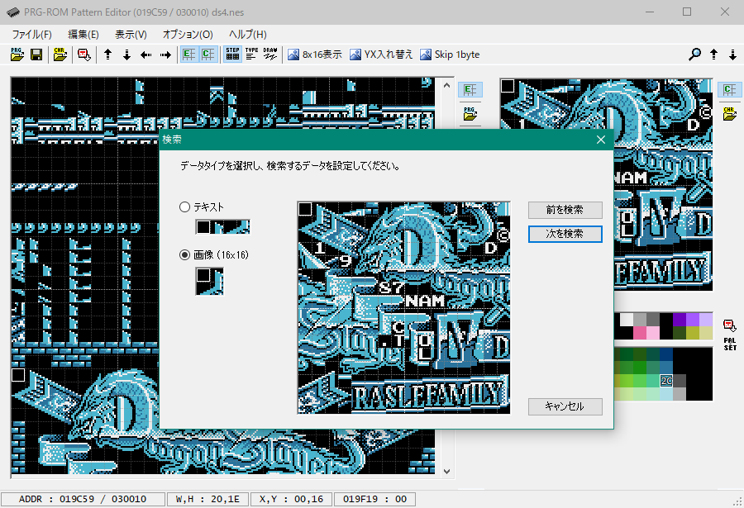Toggle the YX入れ替え option
The width and height of the screenshot is (744, 508).
[x=381, y=55]
